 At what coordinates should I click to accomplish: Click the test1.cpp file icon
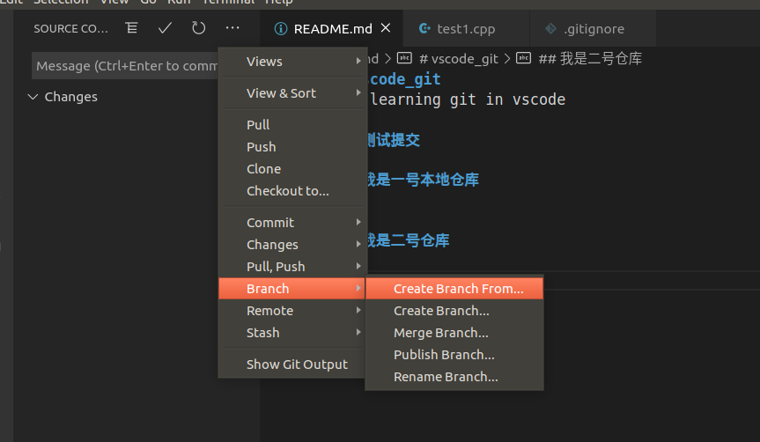[424, 28]
